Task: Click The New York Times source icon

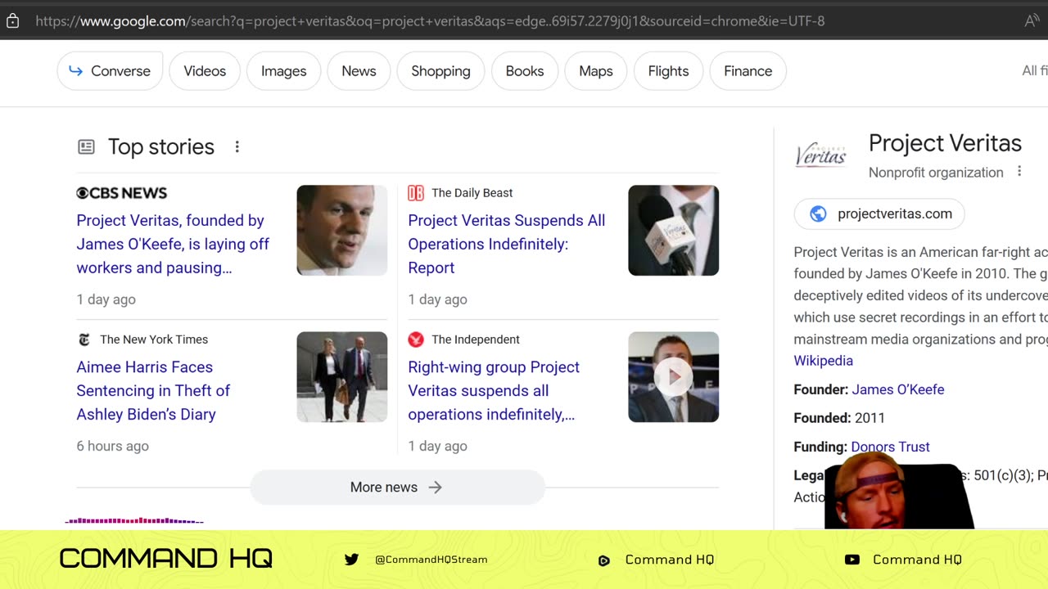Action: click(84, 339)
